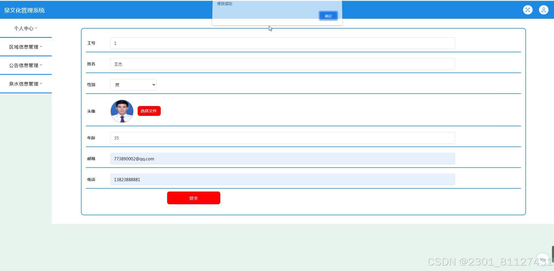Click the 电话 phone number field
Viewport: 554px width, 271px height.
pos(282,179)
